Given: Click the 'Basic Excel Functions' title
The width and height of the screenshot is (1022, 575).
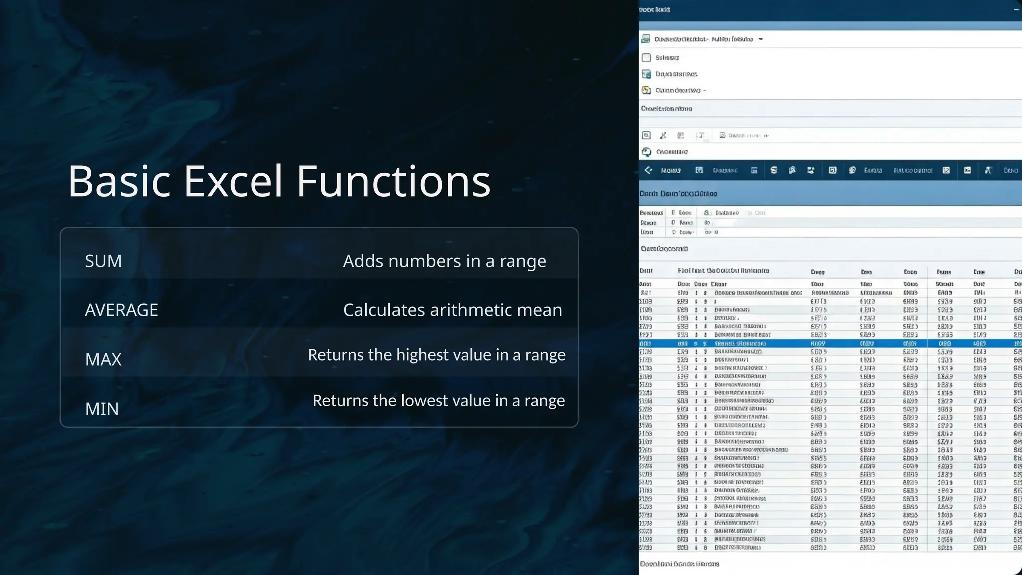Looking at the screenshot, I should point(279,181).
